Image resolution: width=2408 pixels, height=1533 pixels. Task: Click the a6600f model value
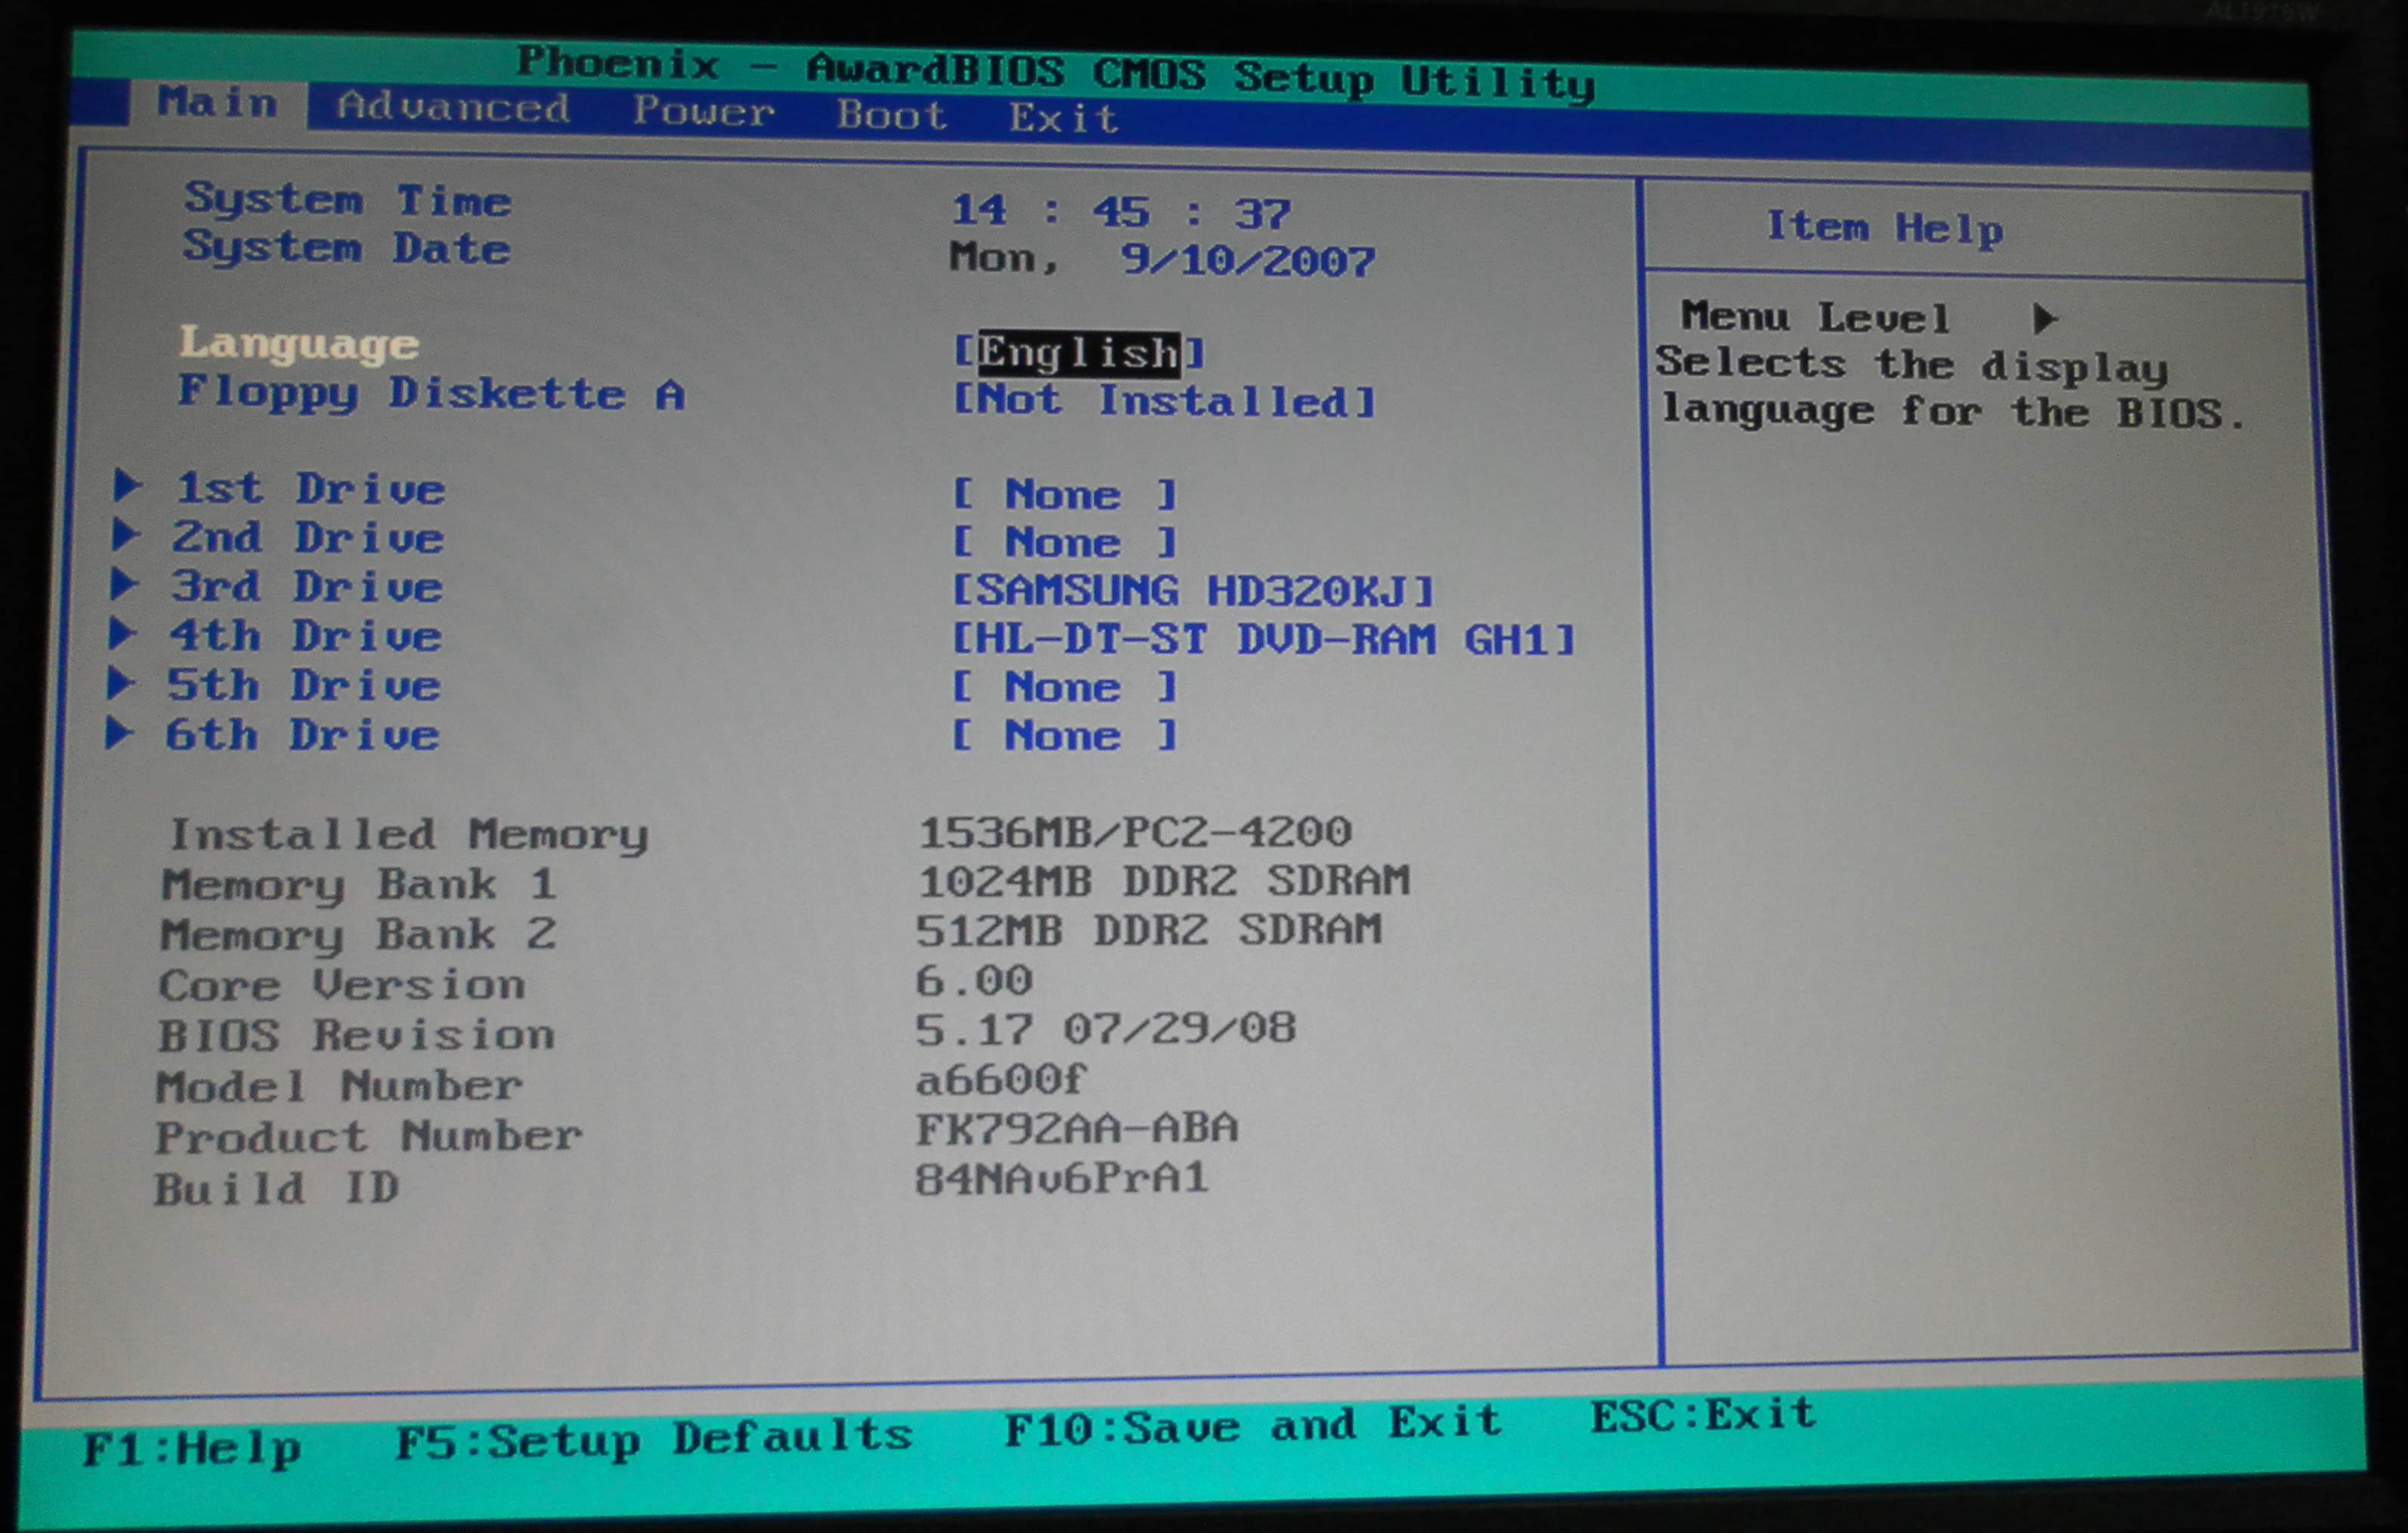pos(1001,1079)
